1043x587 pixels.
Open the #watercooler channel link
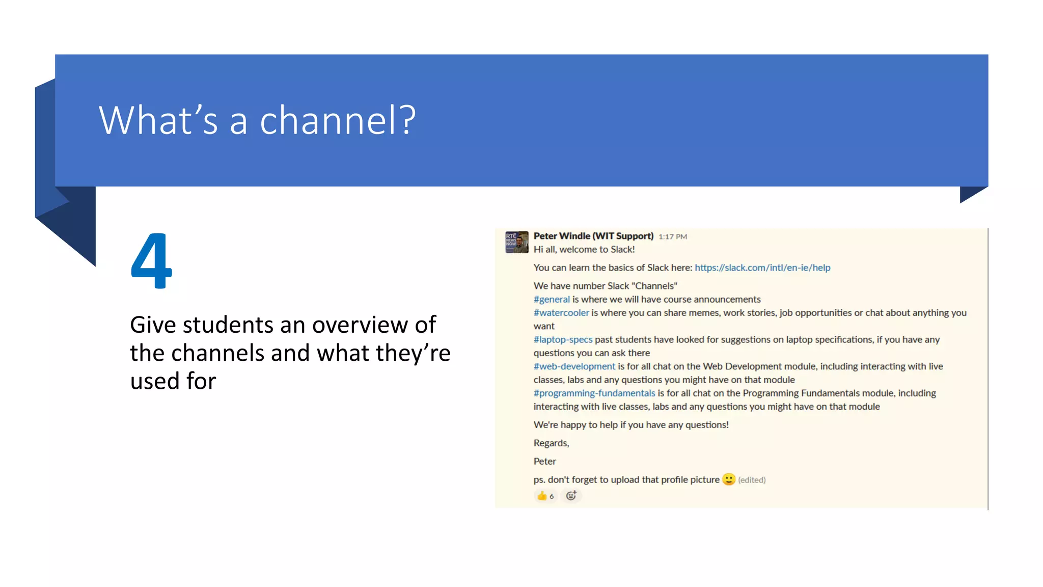tap(561, 312)
